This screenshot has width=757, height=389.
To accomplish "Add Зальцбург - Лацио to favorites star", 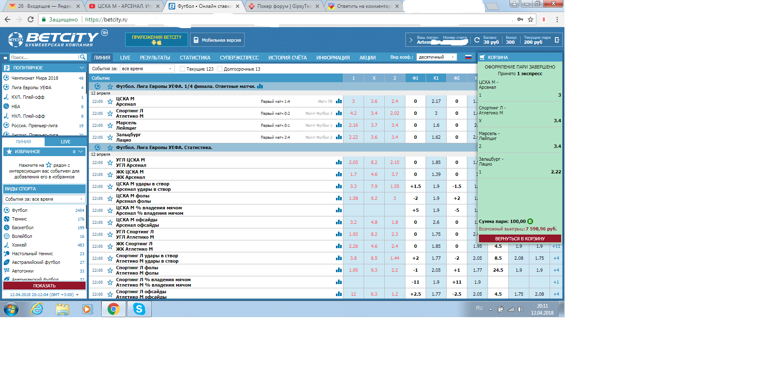I will (x=110, y=138).
